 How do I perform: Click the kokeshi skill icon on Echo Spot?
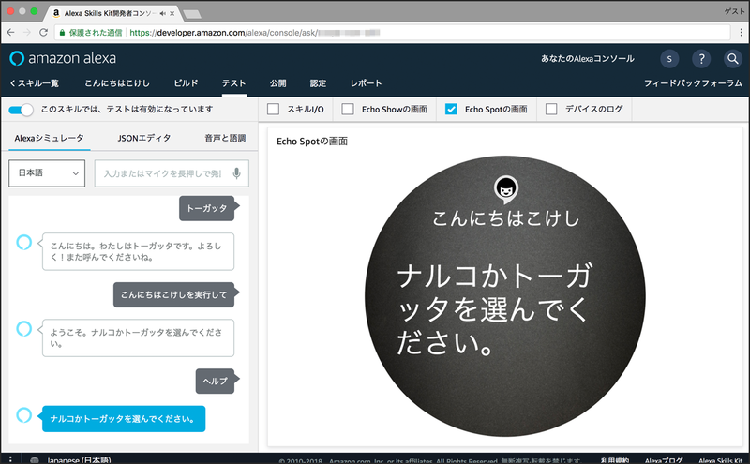pos(505,188)
